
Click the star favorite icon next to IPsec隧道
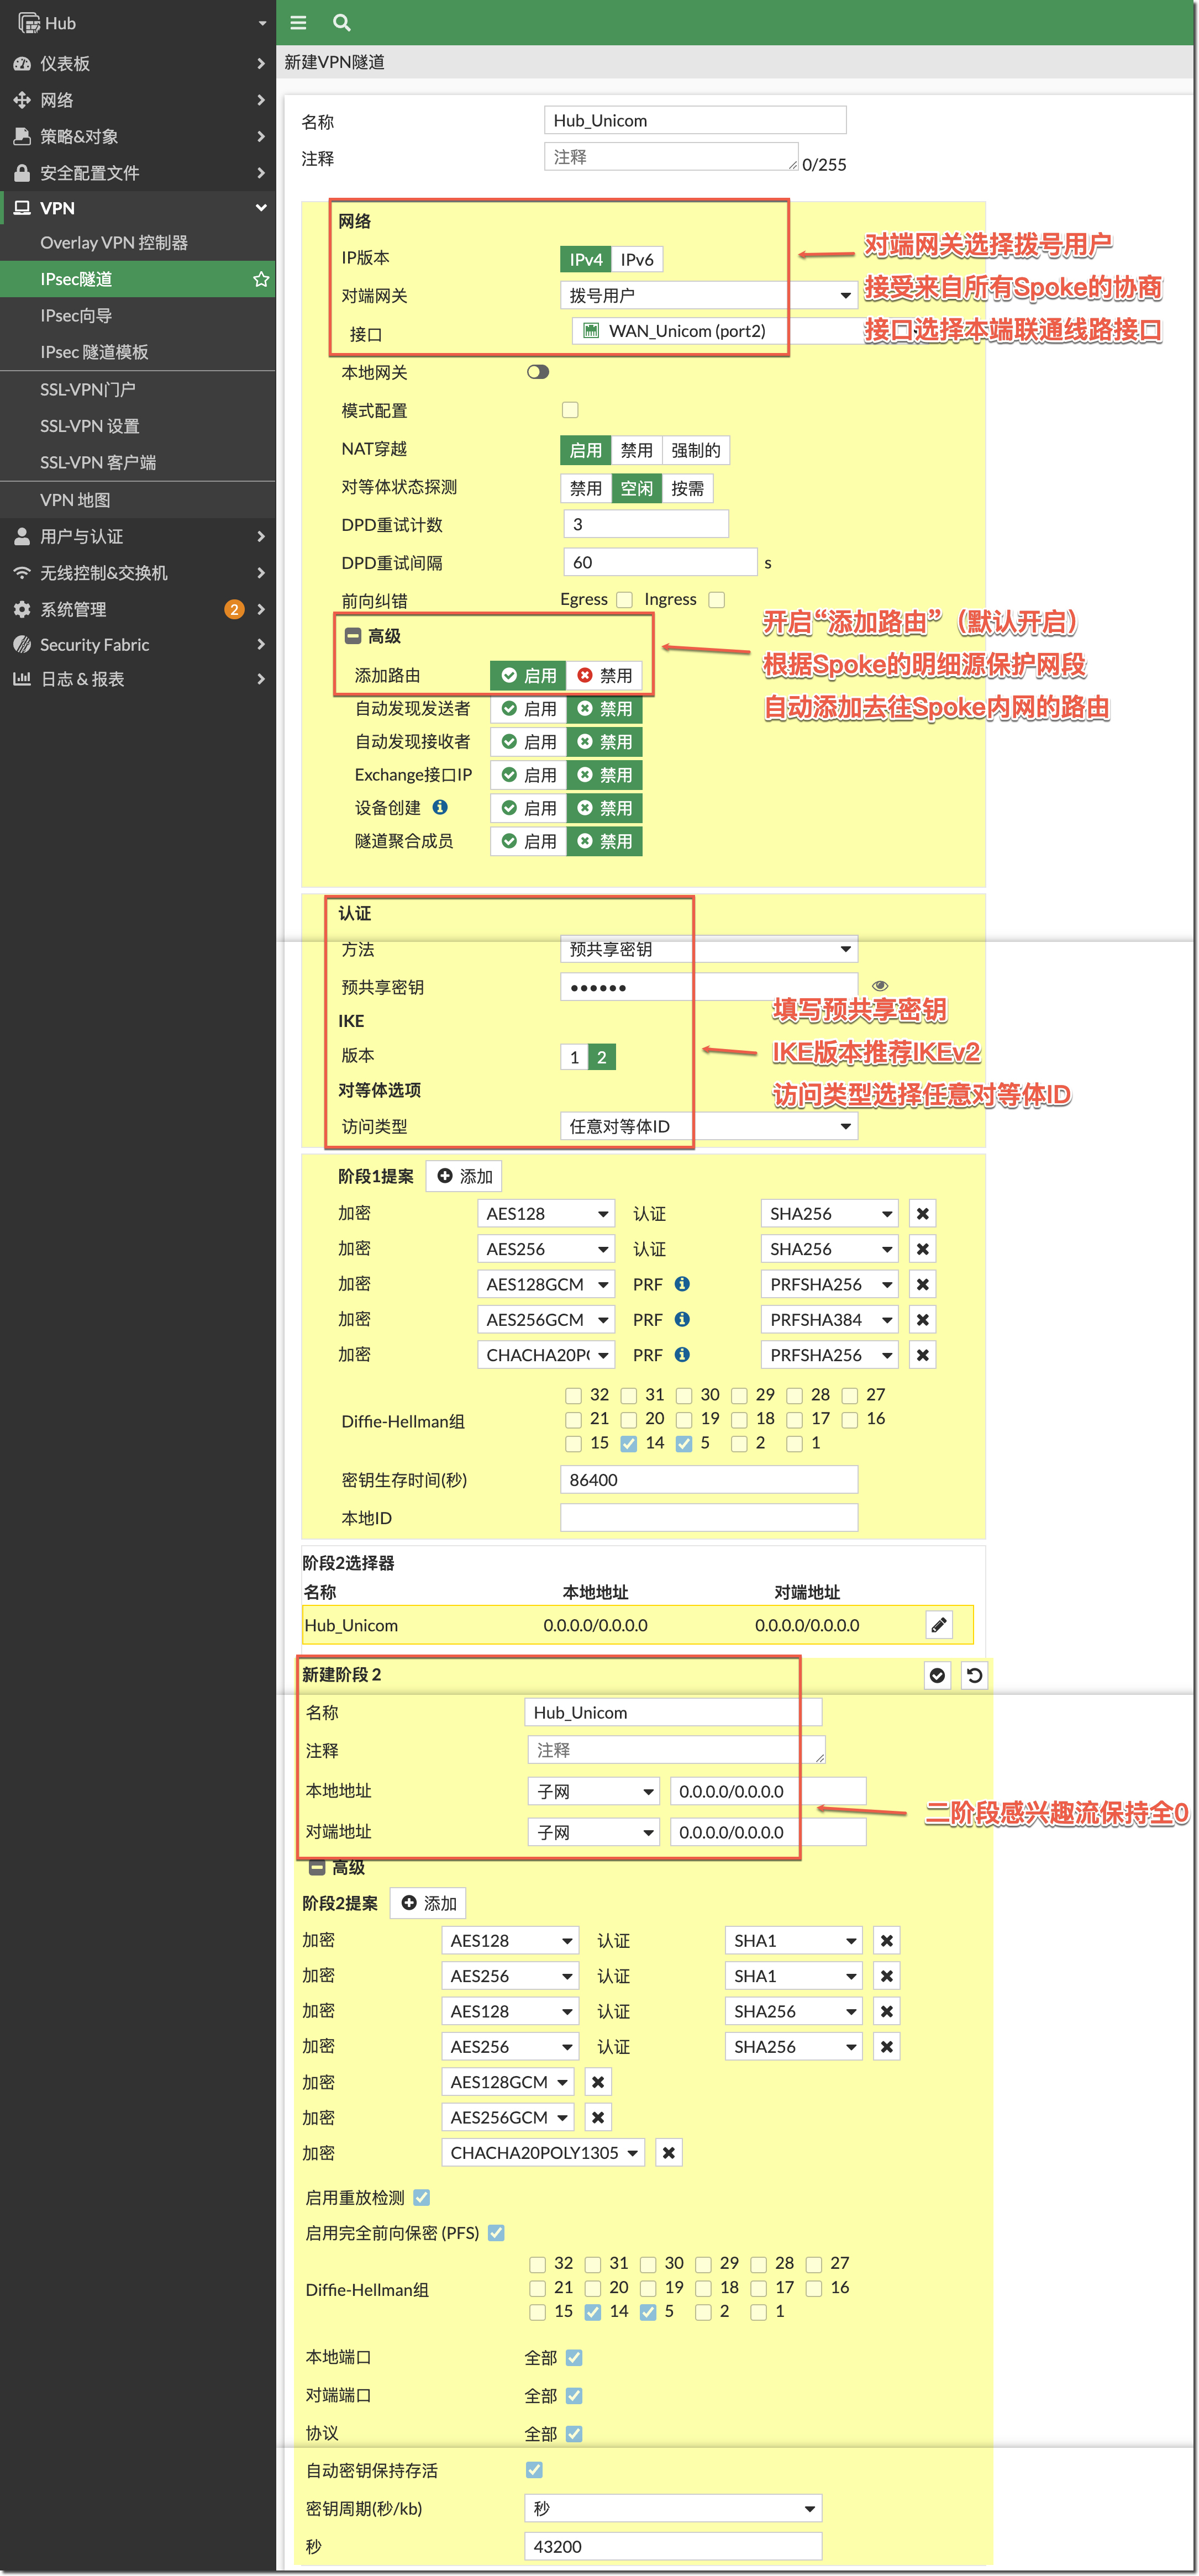(261, 278)
